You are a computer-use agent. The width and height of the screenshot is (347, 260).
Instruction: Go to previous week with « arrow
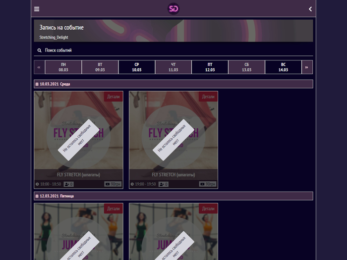[x=39, y=67]
